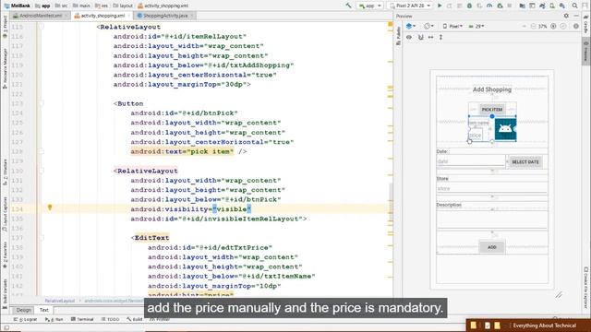Click the layout breadcrumb folder

123,6
